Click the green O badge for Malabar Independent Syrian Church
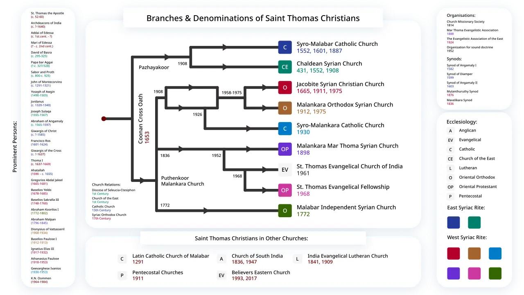Image resolution: width=524 pixels, height=295 pixels. pos(285,211)
